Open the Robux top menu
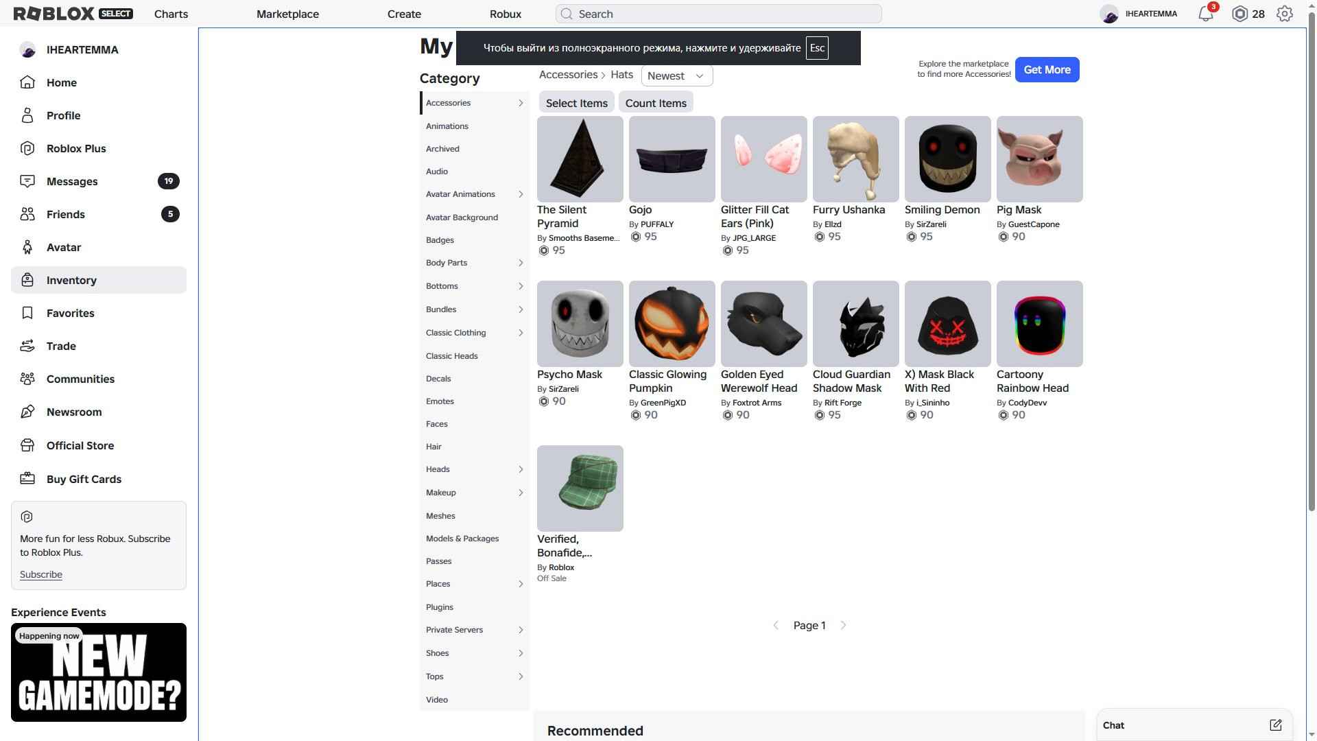The width and height of the screenshot is (1317, 741). [506, 14]
